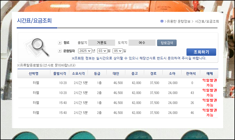This screenshot has height=140, width=235.
Task: Click the 조회하기 search button
Action: [x=201, y=52]
